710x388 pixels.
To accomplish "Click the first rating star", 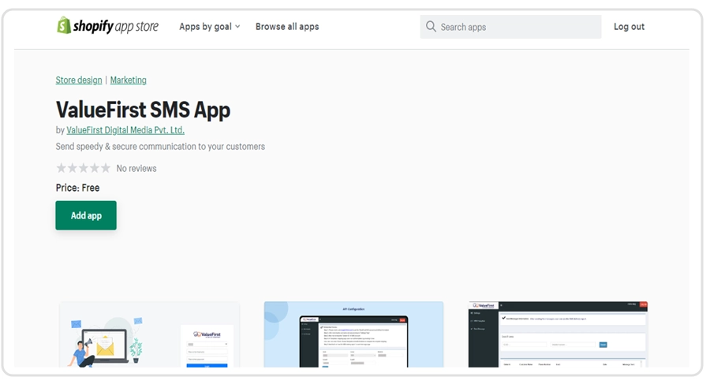I will [x=61, y=168].
